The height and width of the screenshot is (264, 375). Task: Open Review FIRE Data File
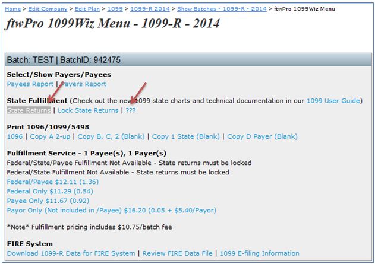[178, 253]
